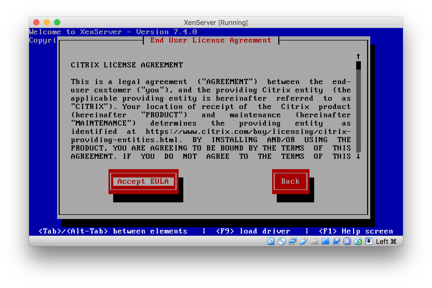Click the Welcome to XenServer version text
The height and width of the screenshot is (288, 432).
click(113, 32)
